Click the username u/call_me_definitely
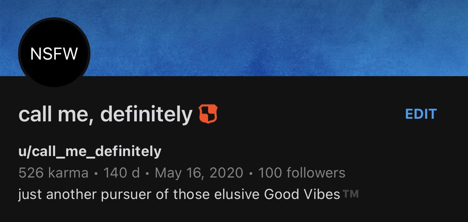The image size is (468, 222). (90, 151)
